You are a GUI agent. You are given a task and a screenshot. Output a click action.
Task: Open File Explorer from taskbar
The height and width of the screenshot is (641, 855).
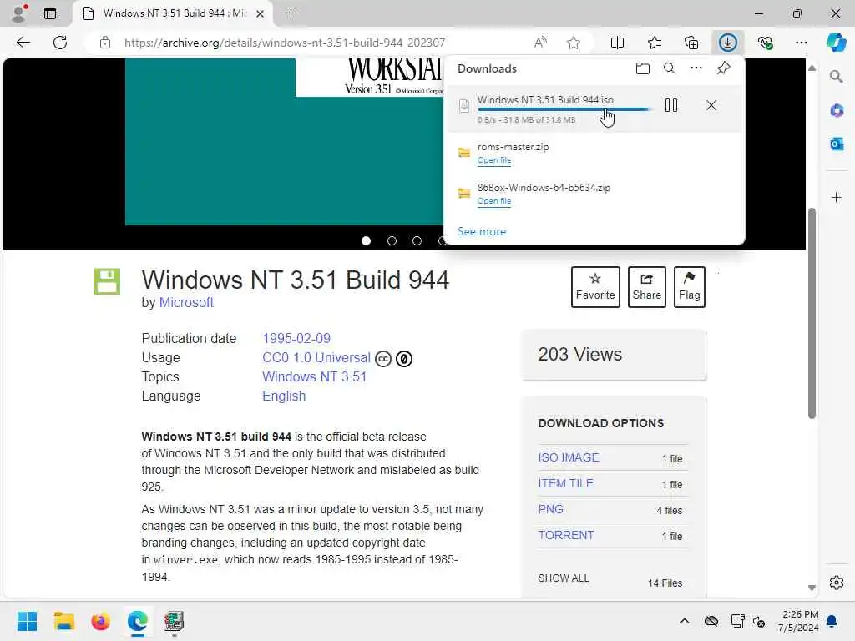click(63, 621)
